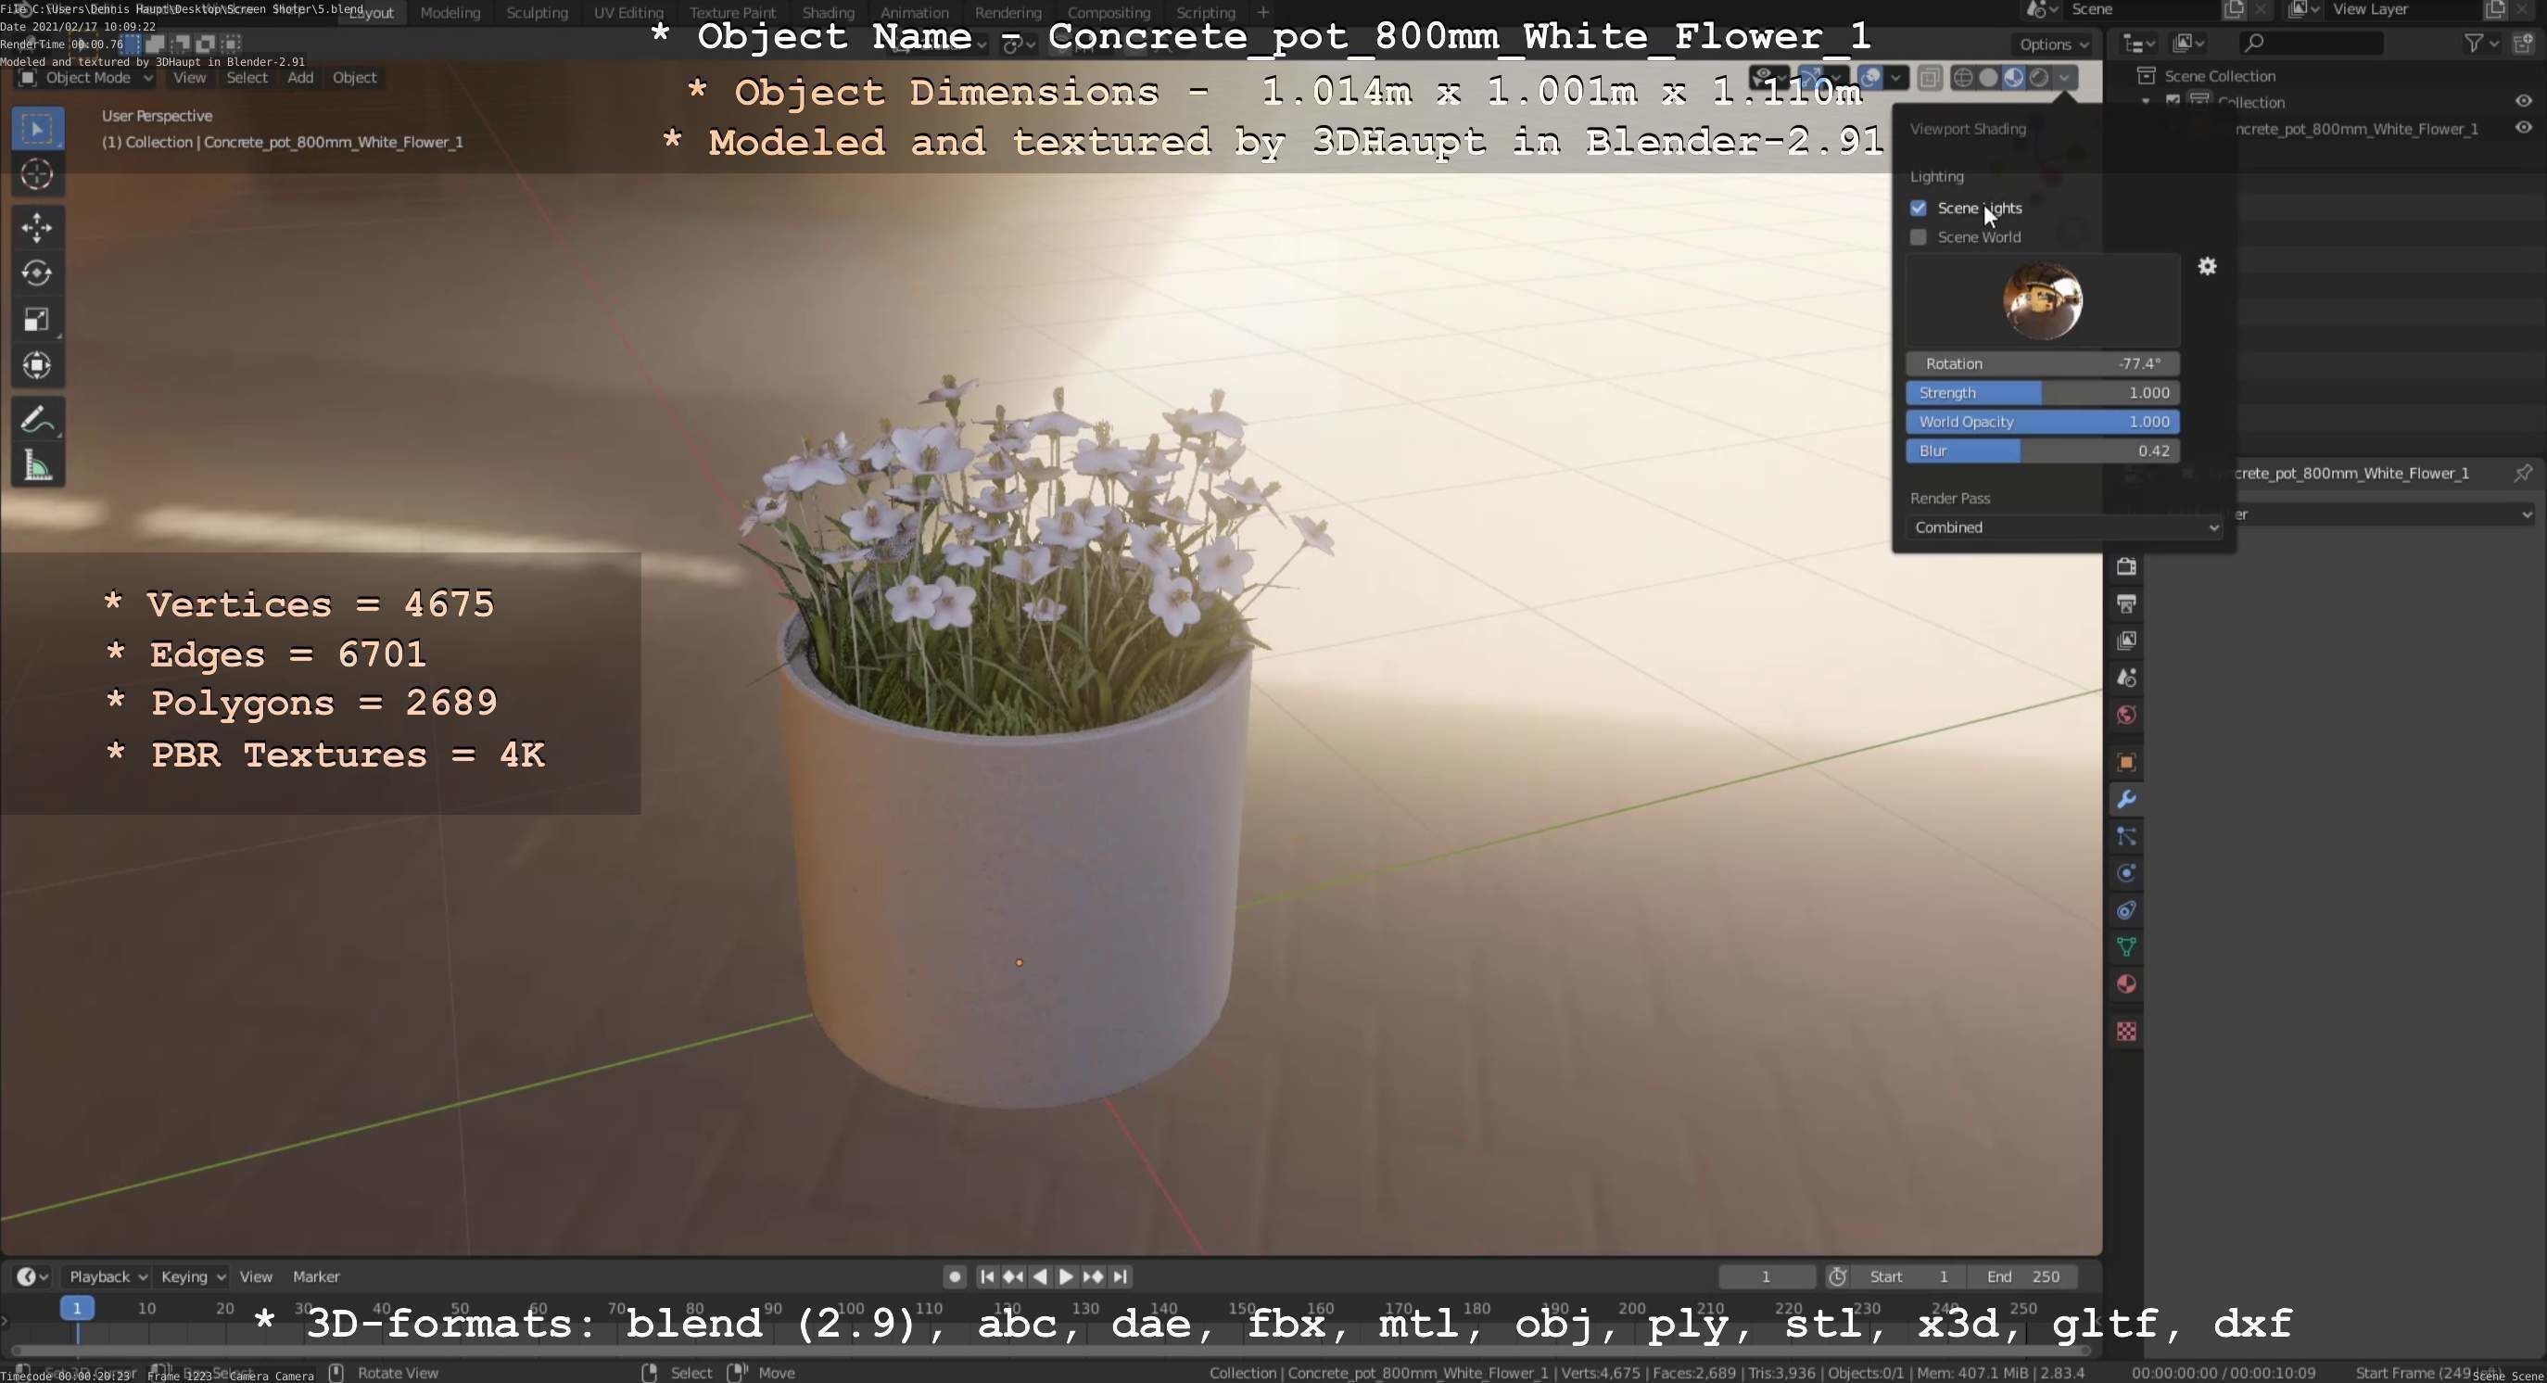Screen dimensions: 2547x1383
Task: Uncheck the Scene Lights checkbox
Action: pyautogui.click(x=1919, y=208)
